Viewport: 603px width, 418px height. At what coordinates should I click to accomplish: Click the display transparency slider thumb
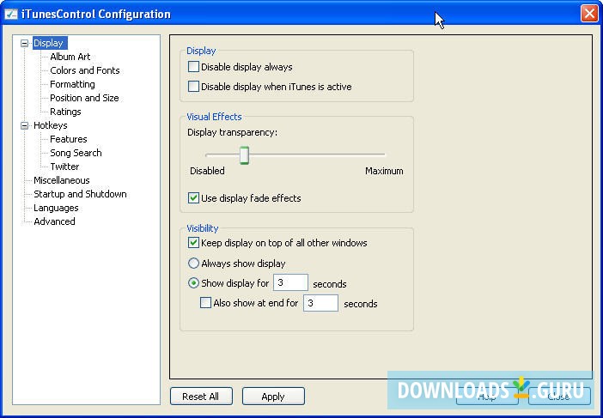[244, 155]
